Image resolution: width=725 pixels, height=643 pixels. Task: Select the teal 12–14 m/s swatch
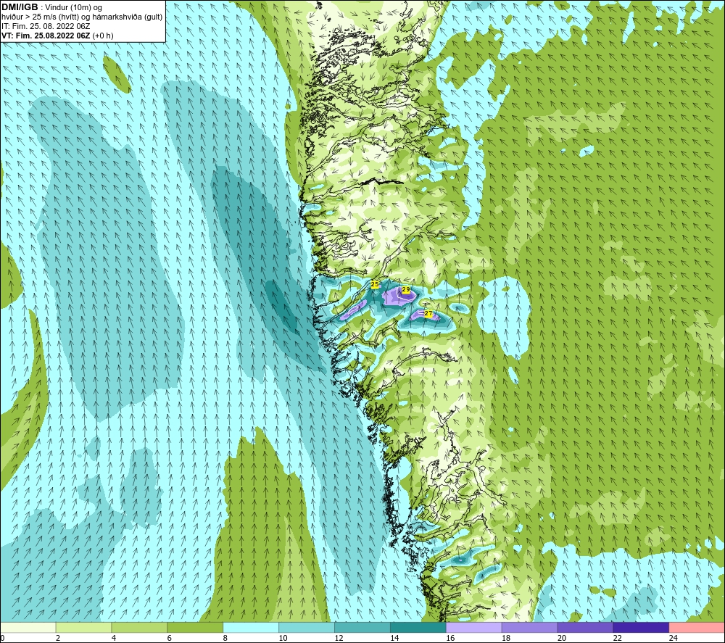tap(362, 628)
